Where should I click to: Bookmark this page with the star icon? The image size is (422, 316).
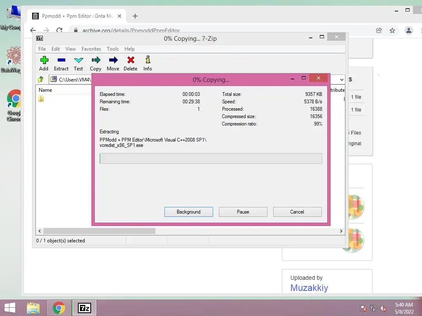[392, 30]
